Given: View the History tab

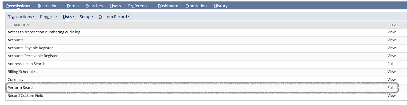Looking at the screenshot, I should click(x=221, y=6).
